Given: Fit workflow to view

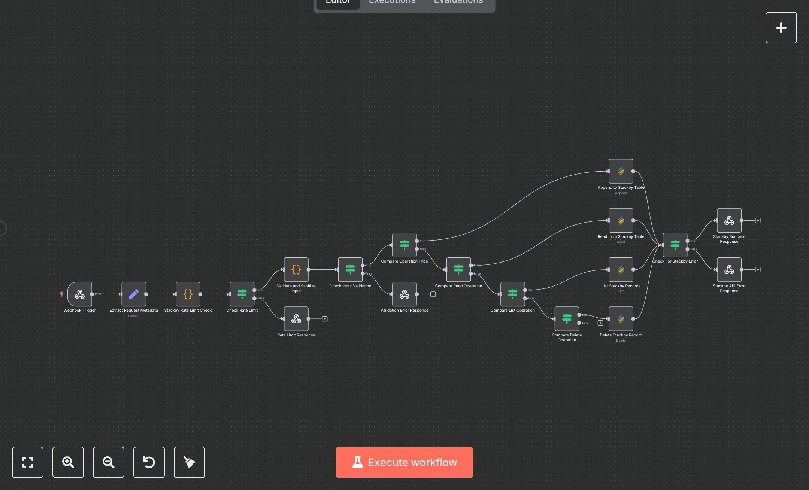Looking at the screenshot, I should pos(28,462).
